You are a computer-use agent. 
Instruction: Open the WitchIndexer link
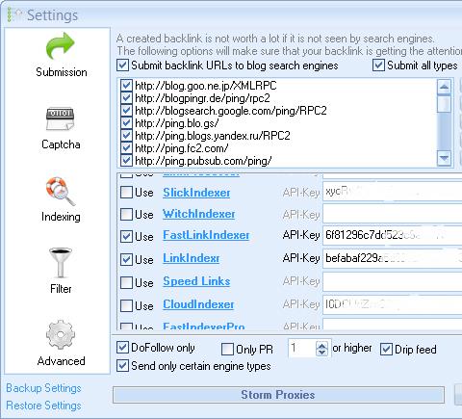coord(199,214)
